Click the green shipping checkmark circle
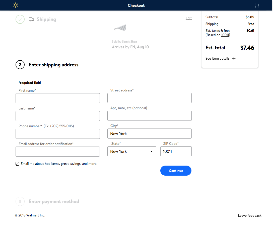This screenshot has width=276, height=245. [x=20, y=19]
